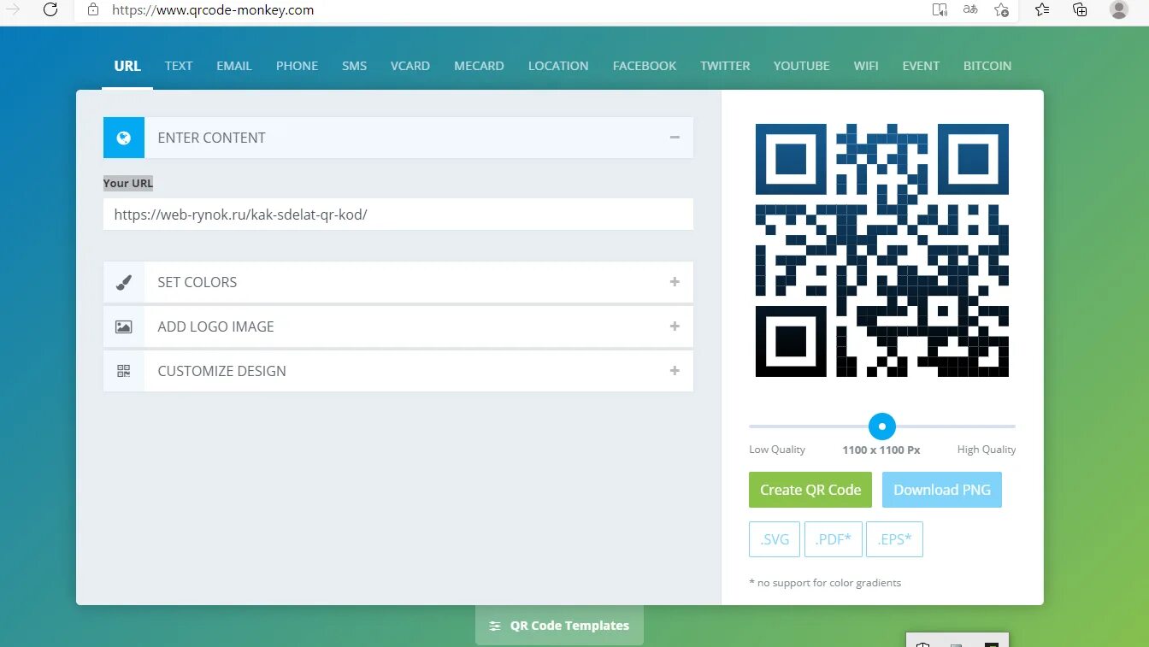Expand the Add Logo Image section
1149x647 pixels.
click(x=675, y=326)
